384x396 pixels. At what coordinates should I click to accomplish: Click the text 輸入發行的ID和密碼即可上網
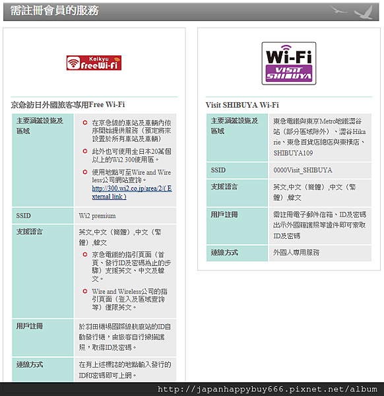click(125, 370)
